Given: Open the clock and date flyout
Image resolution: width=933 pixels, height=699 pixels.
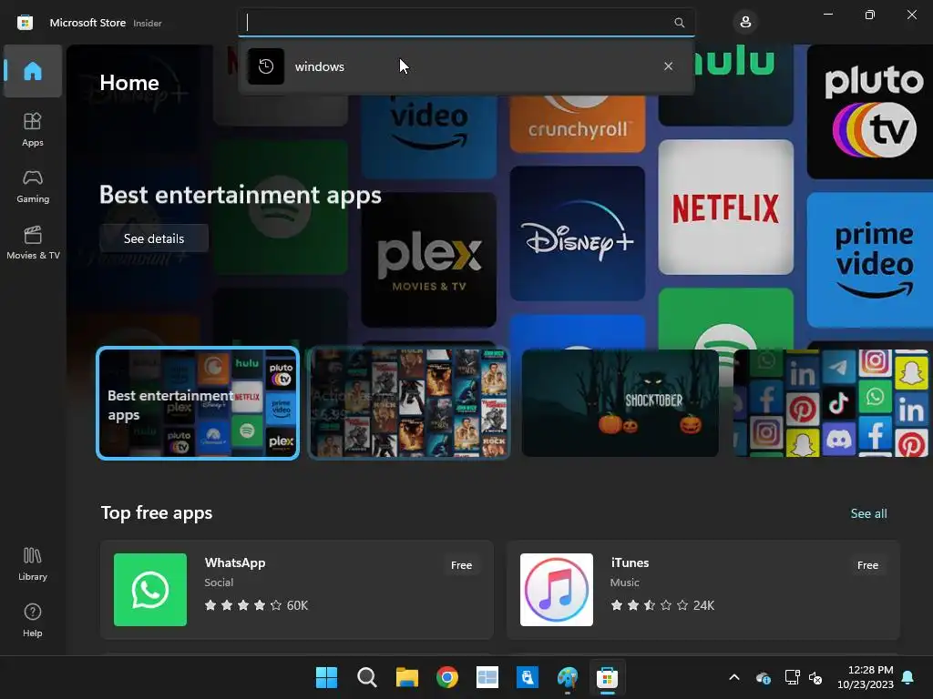Looking at the screenshot, I should pyautogui.click(x=866, y=677).
